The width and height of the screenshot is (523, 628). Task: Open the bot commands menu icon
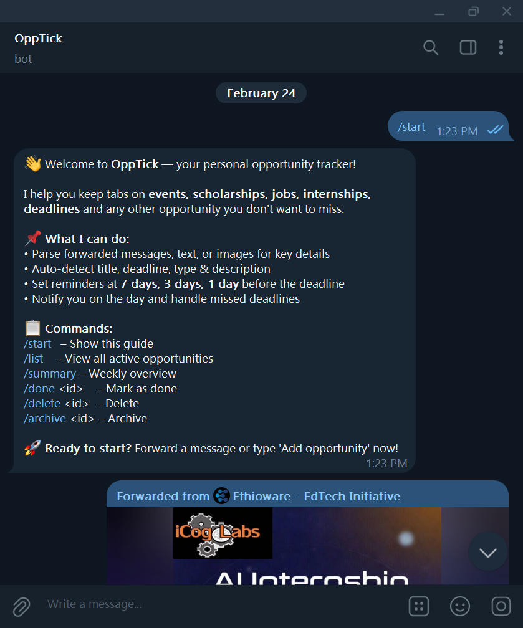click(419, 606)
